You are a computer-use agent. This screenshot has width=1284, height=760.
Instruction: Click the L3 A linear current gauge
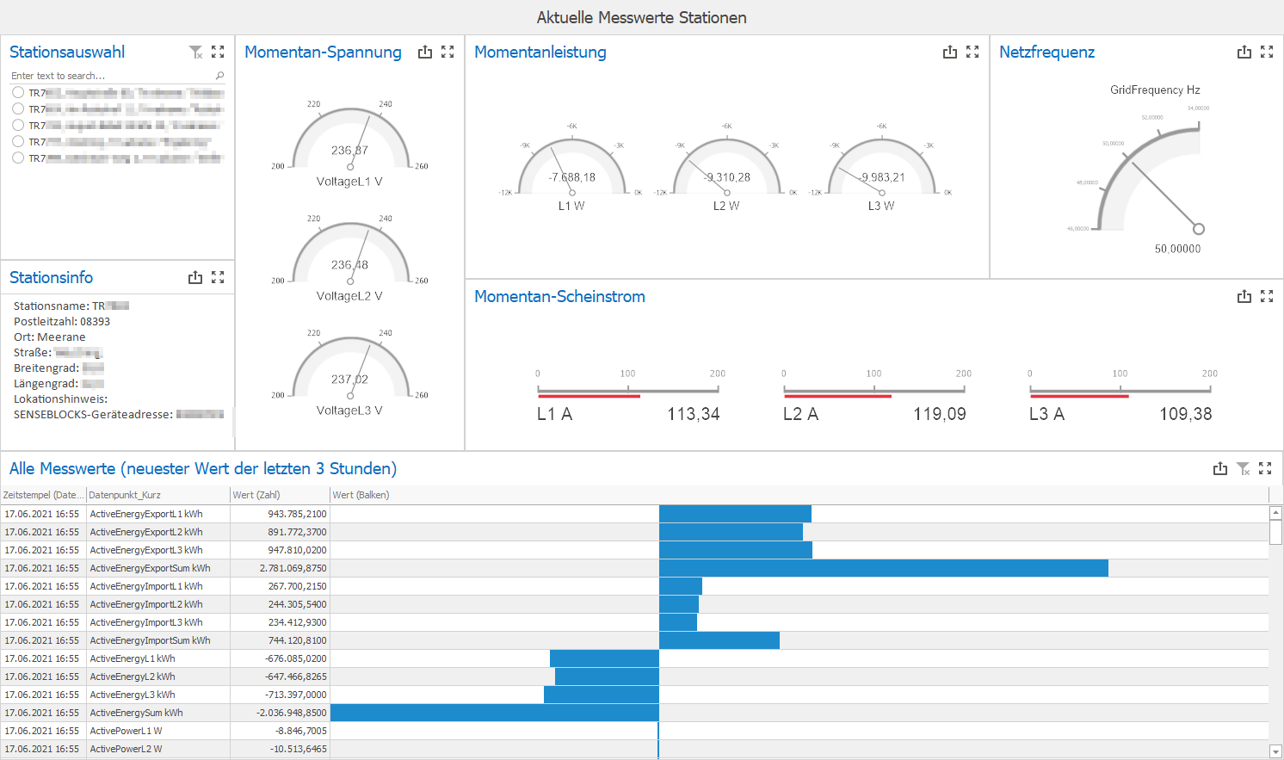point(1120,397)
